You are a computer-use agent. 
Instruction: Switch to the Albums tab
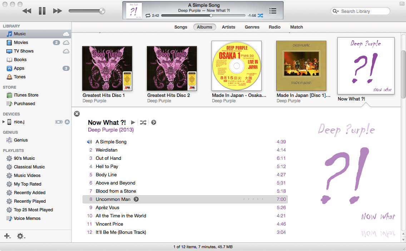point(204,27)
